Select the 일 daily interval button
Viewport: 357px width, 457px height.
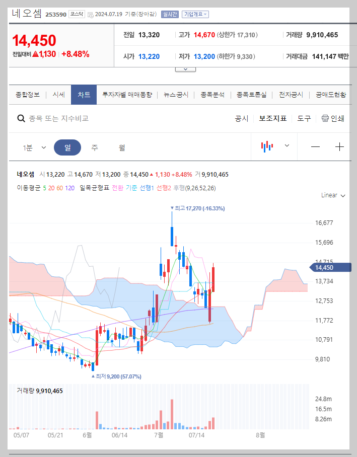click(x=67, y=146)
